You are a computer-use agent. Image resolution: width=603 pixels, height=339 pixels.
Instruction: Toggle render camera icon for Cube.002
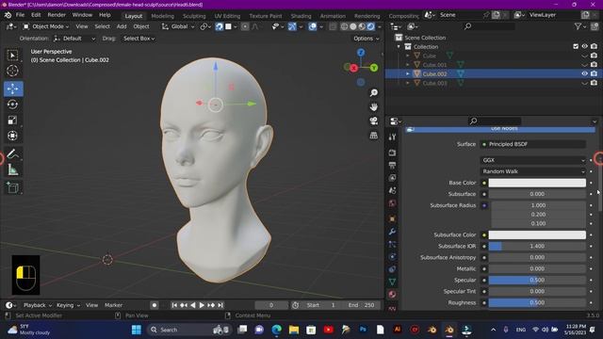click(594, 73)
